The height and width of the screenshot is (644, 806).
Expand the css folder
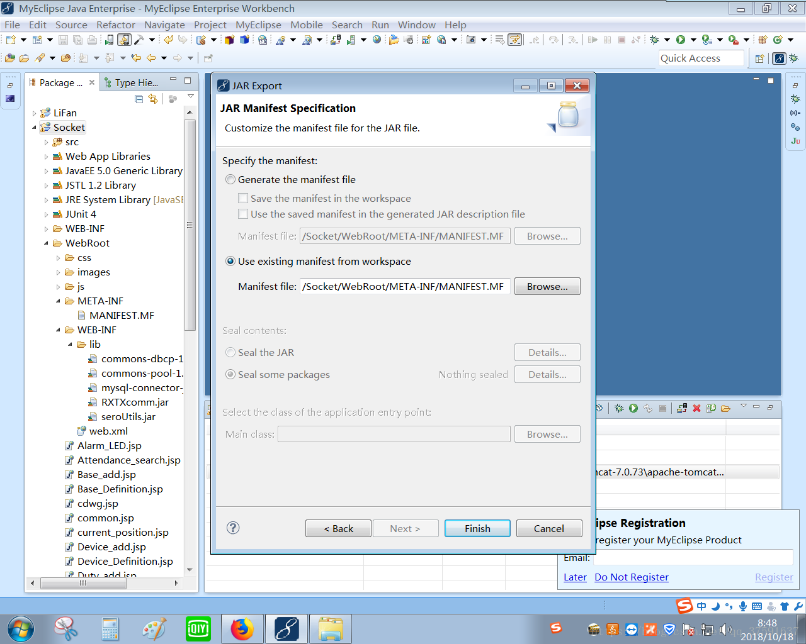pos(58,258)
